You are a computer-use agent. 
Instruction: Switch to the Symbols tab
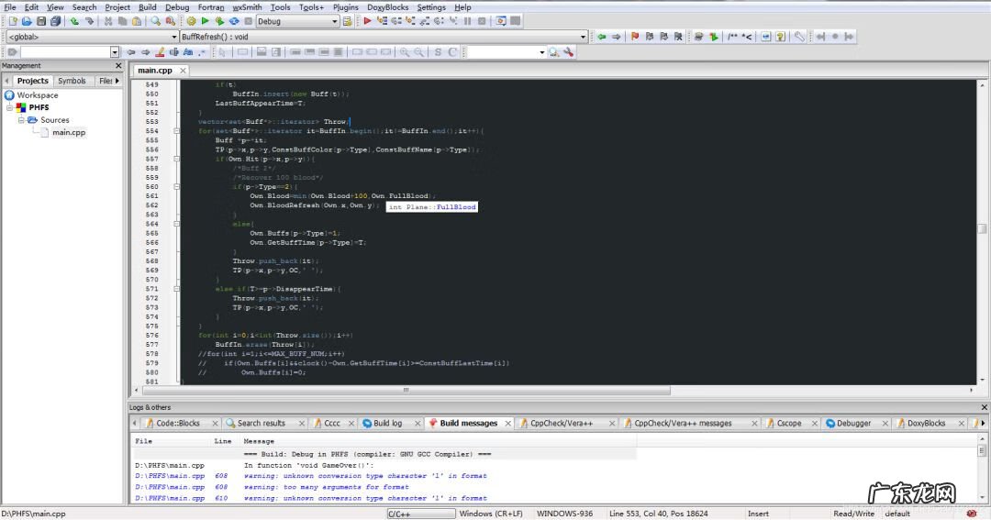(72, 81)
